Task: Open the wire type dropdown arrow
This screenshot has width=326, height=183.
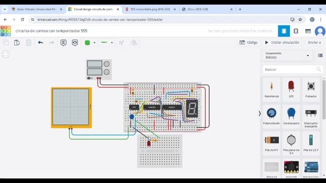Action: [x=112, y=43]
